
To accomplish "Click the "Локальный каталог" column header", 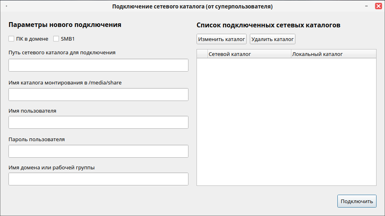I will coord(333,54).
